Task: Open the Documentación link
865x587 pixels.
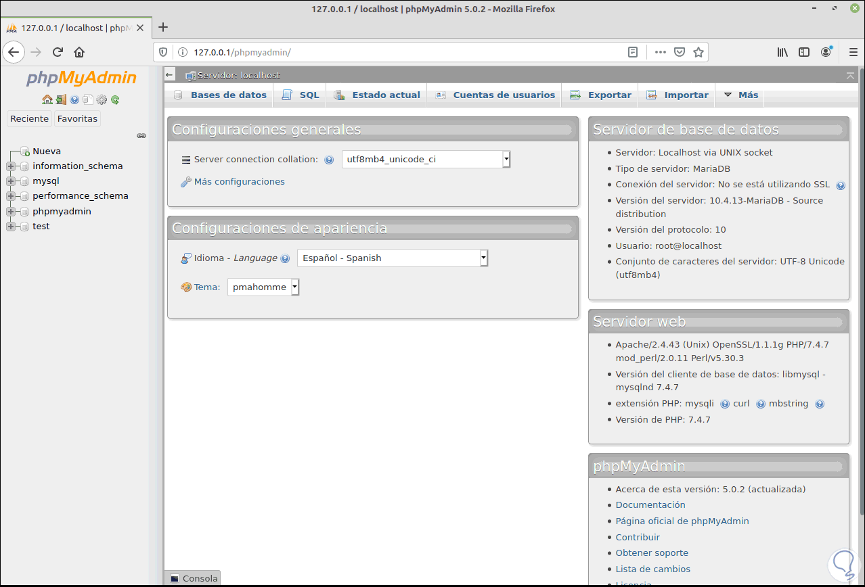Action: (x=650, y=505)
